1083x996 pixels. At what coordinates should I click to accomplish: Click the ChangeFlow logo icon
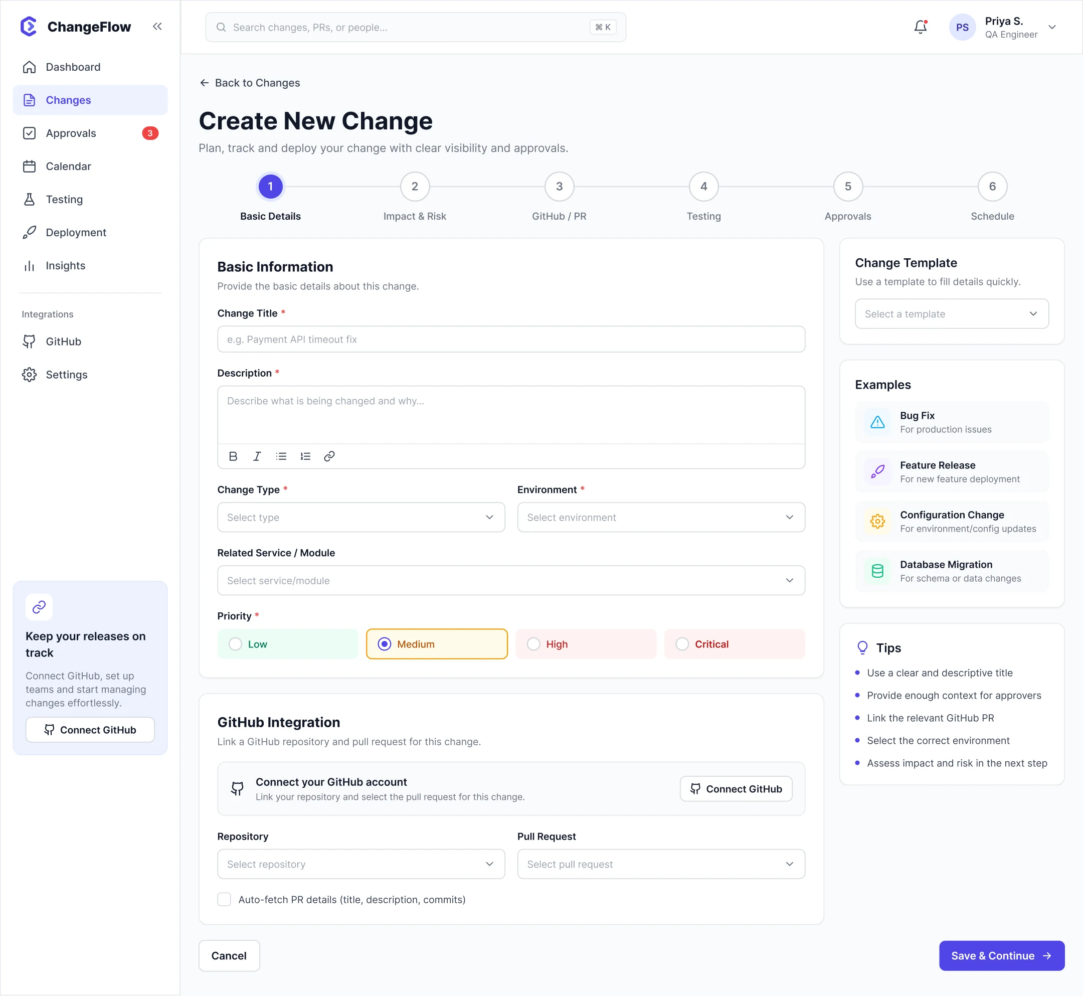click(29, 27)
